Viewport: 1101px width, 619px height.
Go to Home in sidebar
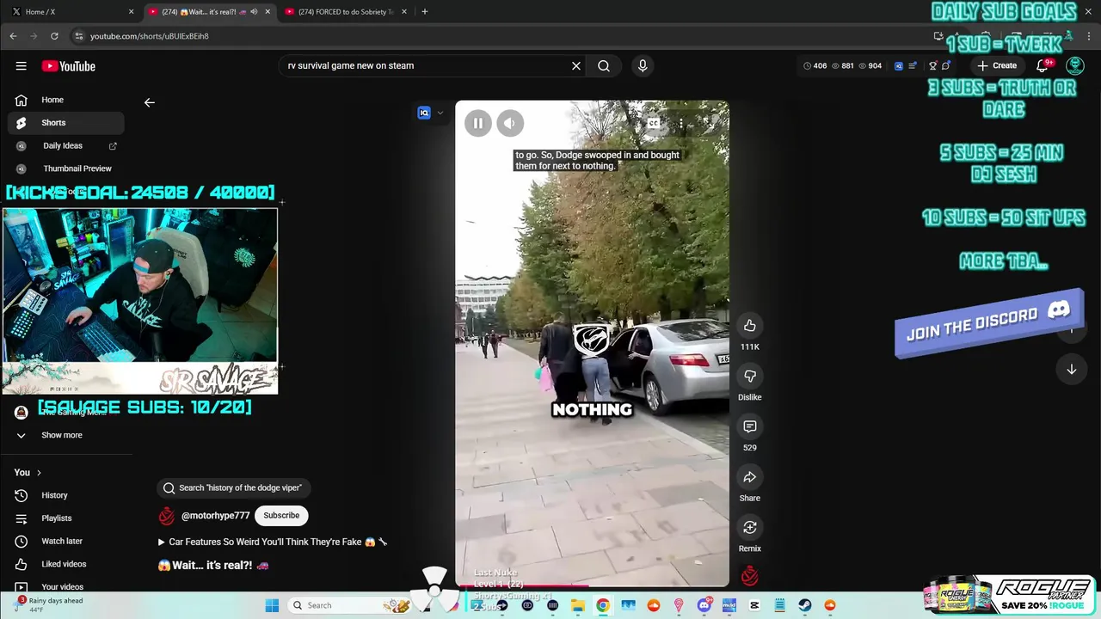(65, 100)
